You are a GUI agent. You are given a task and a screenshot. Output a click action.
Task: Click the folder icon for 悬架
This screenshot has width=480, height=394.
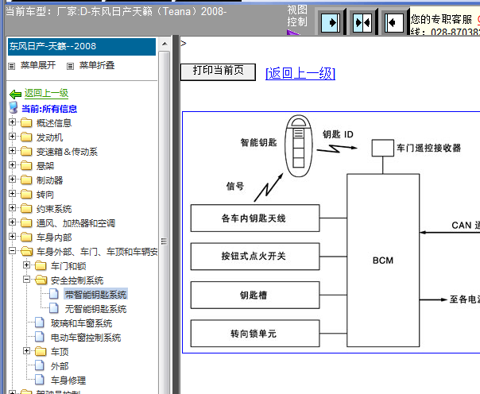click(26, 166)
